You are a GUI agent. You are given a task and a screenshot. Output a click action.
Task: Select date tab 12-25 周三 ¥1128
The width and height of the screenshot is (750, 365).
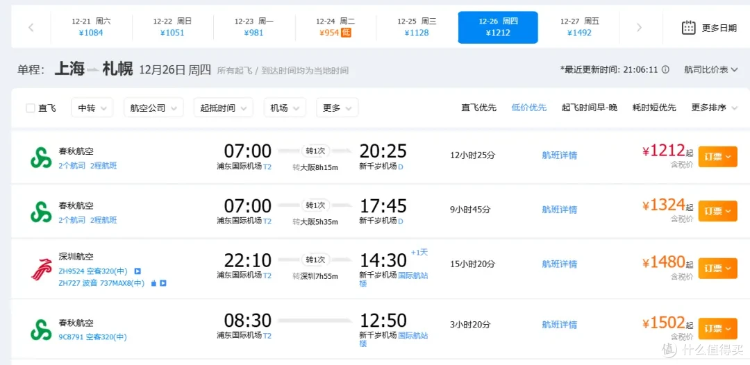[417, 27]
